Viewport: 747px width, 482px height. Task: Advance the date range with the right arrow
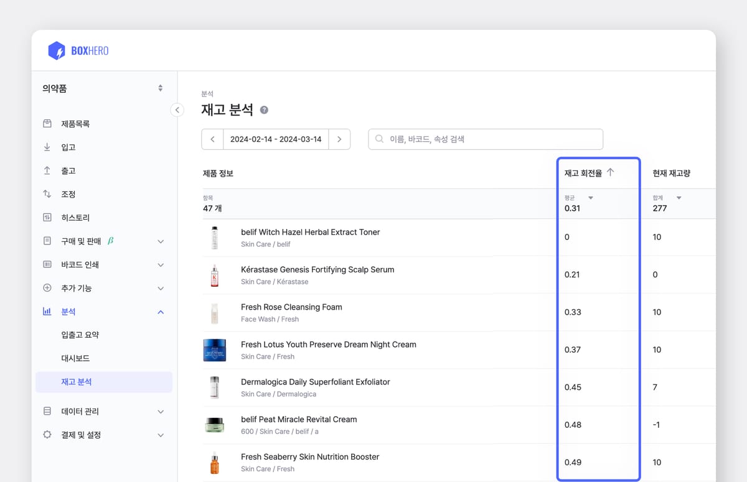tap(339, 139)
